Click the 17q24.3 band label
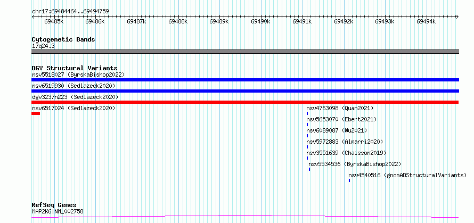Viewport: 474px width, 223px height. [x=43, y=46]
